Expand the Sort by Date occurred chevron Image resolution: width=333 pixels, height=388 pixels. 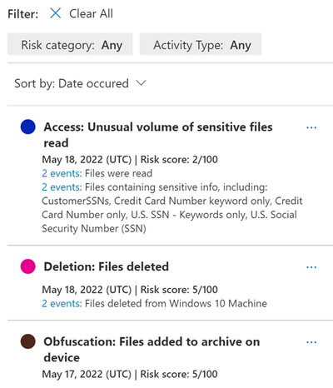pyautogui.click(x=141, y=82)
